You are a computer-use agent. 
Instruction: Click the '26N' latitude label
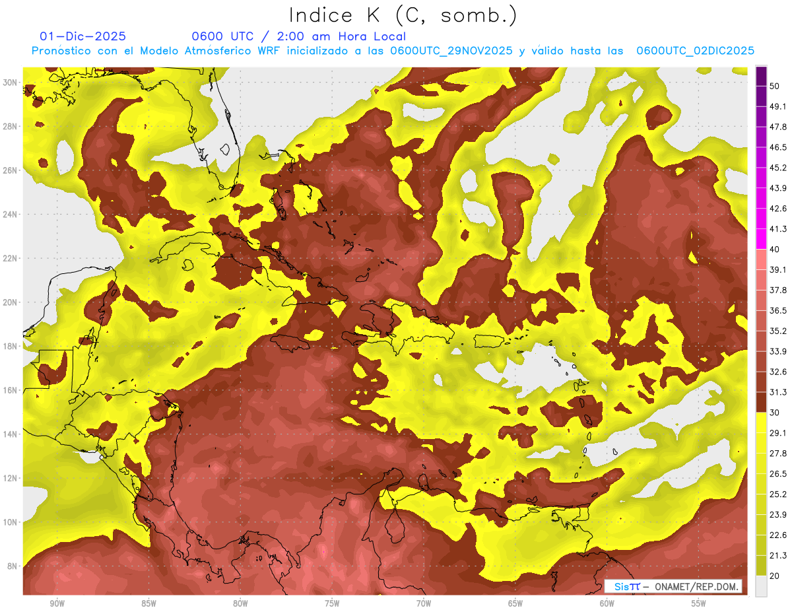[11, 170]
